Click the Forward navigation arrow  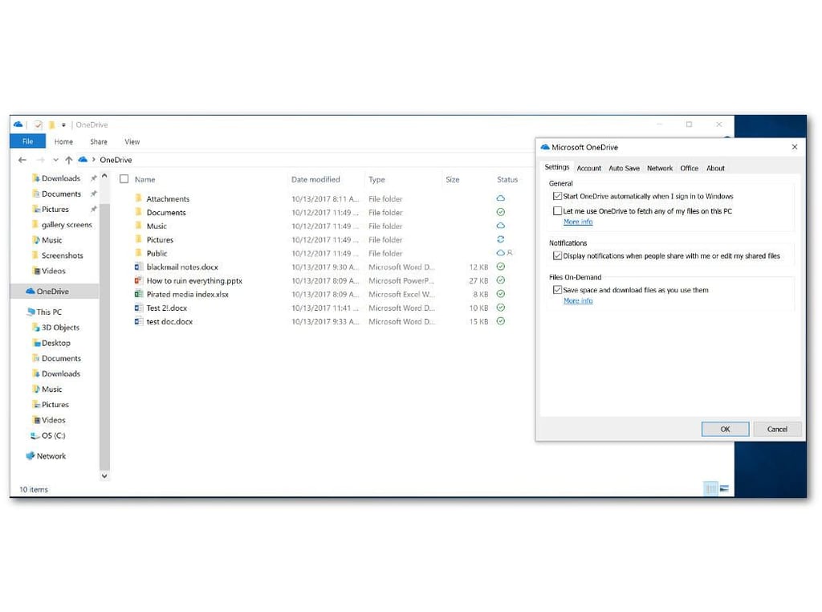pos(40,160)
